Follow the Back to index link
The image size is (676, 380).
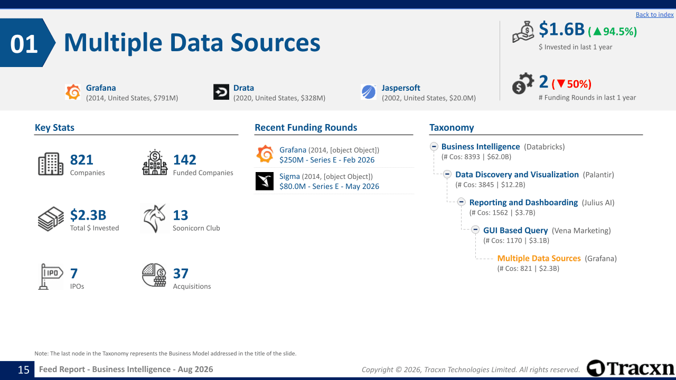(655, 15)
